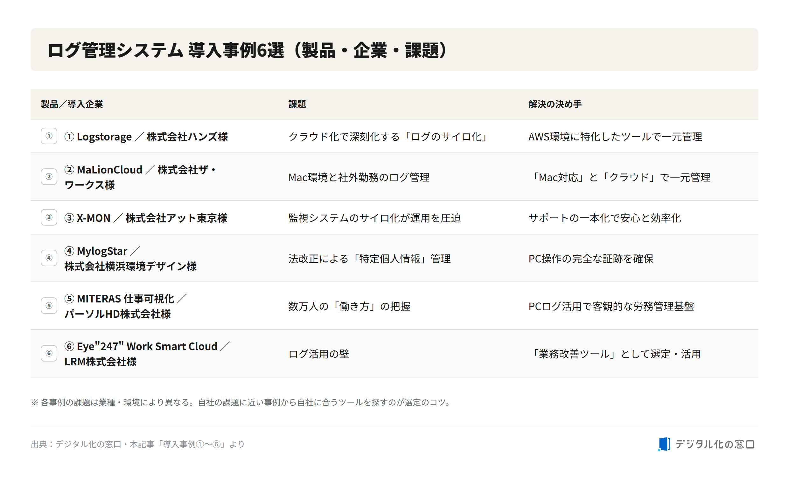Click ログ活用の壁 text

coord(318,354)
